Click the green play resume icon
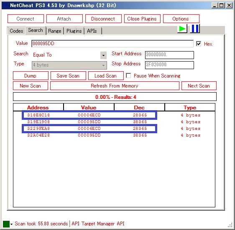 click(x=182, y=28)
